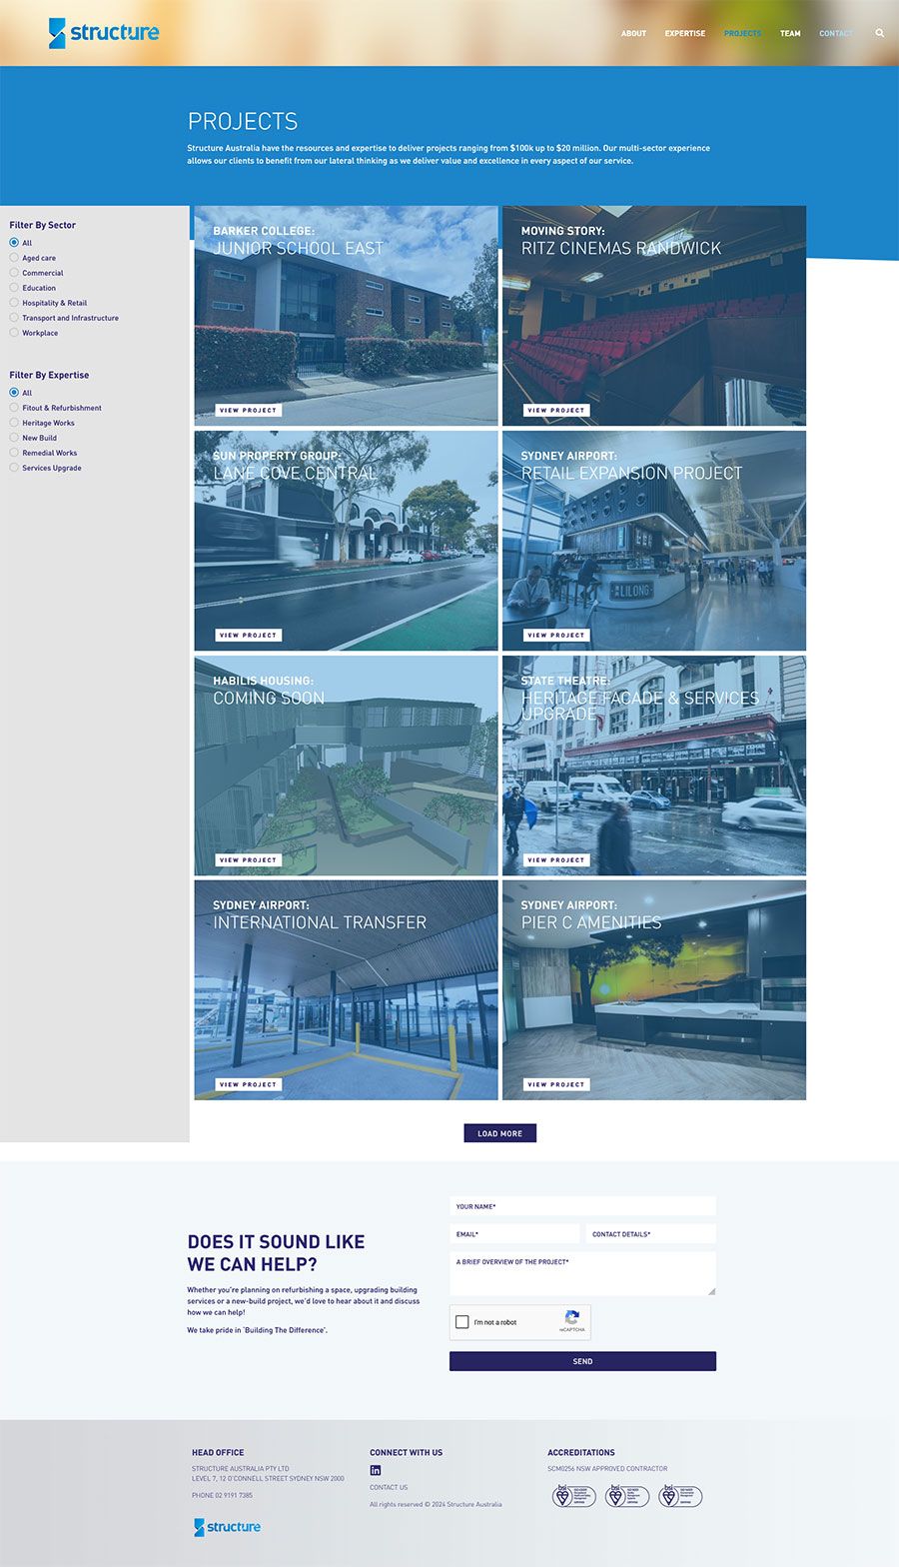Open the Team menu item
The width and height of the screenshot is (899, 1567).
[x=790, y=33]
